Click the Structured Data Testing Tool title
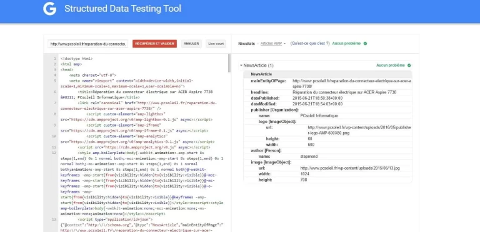 click(x=122, y=9)
